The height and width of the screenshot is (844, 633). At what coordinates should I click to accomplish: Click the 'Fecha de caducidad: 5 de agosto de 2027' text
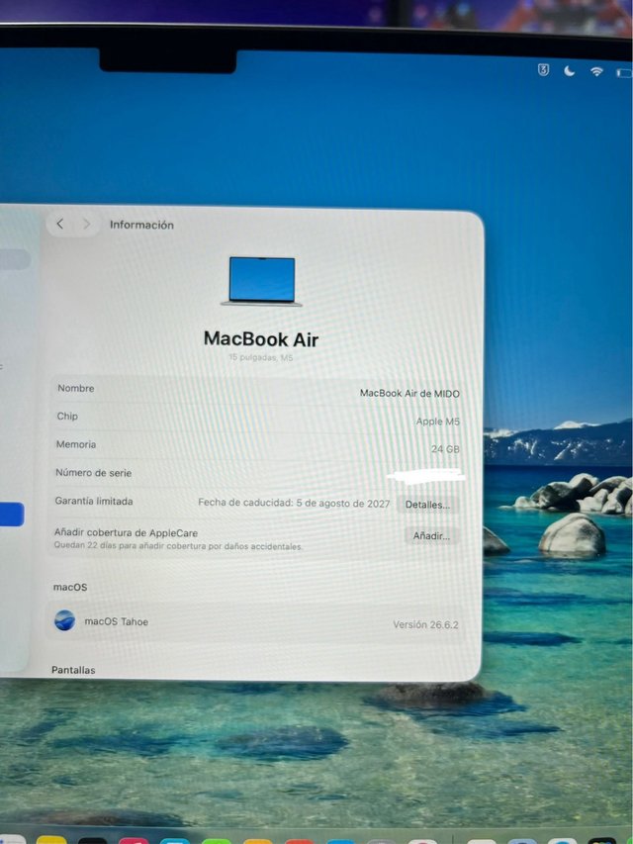click(294, 503)
